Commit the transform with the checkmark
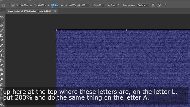The image size is (190, 107). click(x=165, y=5)
